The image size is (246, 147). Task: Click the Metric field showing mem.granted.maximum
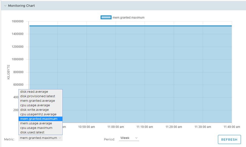coord(40,138)
